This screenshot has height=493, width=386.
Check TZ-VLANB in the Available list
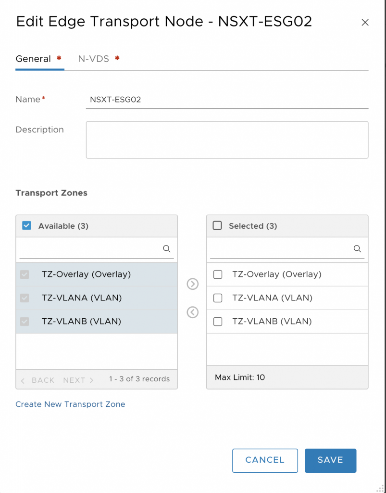(25, 321)
